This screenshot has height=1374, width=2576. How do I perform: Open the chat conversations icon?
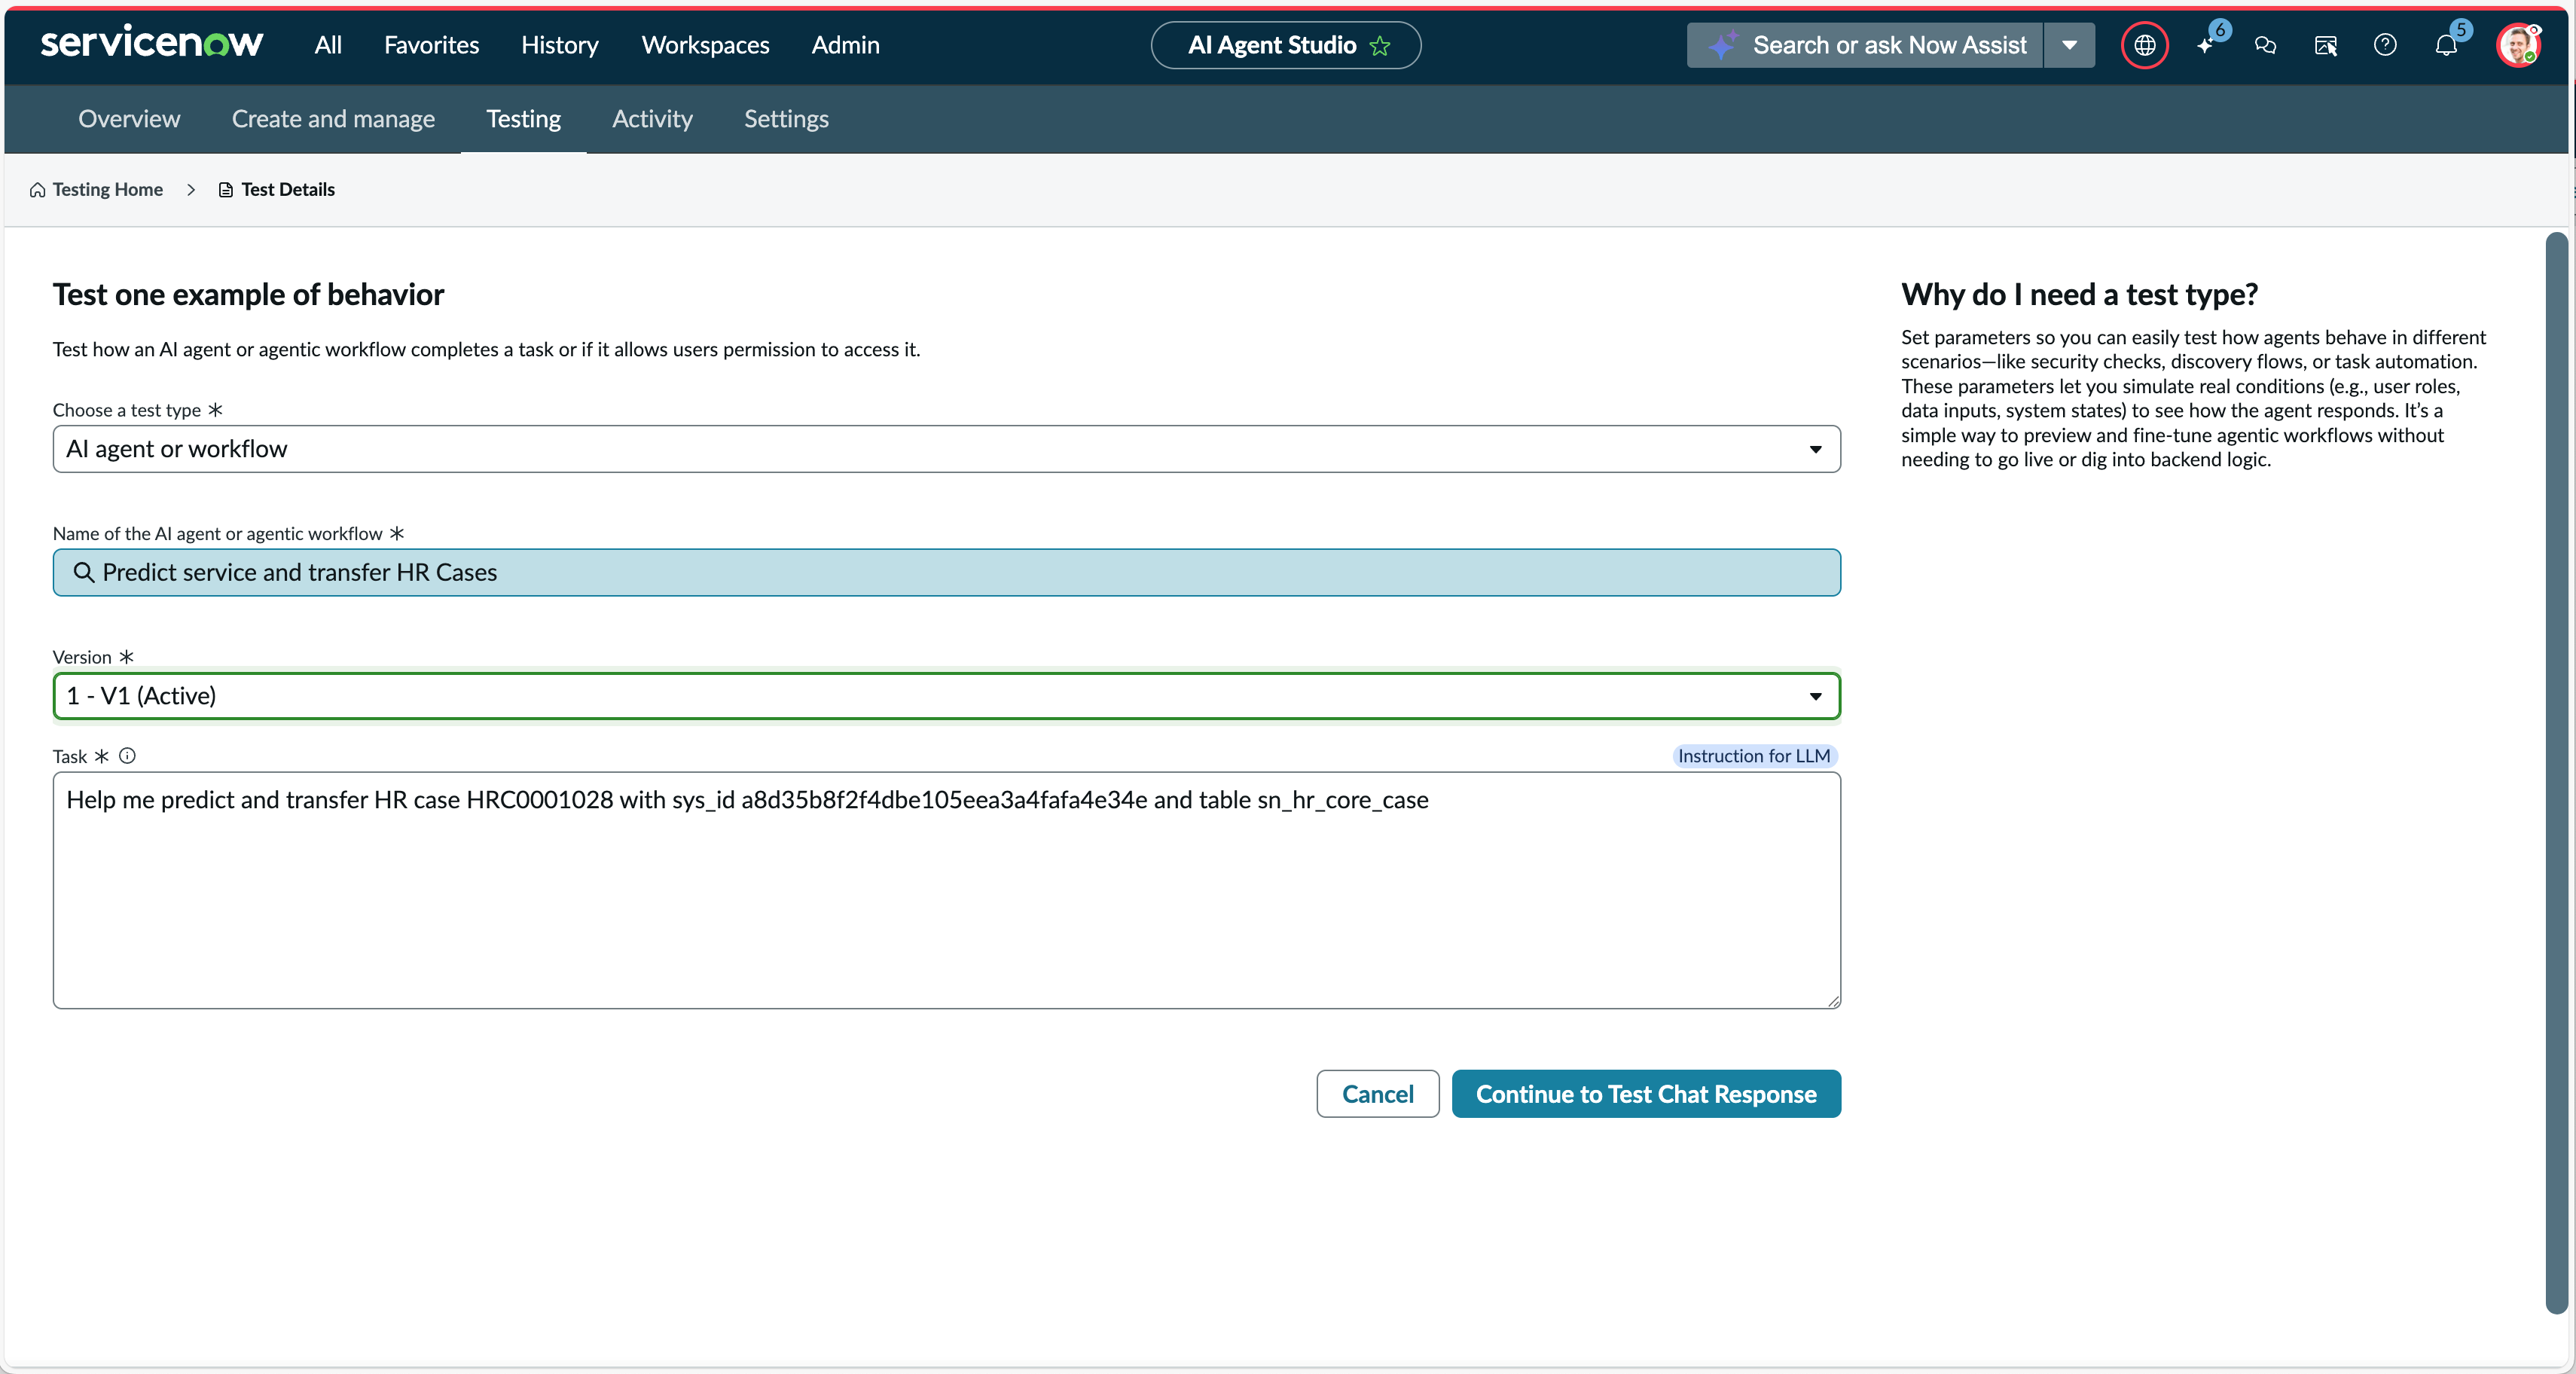pyautogui.click(x=2265, y=45)
